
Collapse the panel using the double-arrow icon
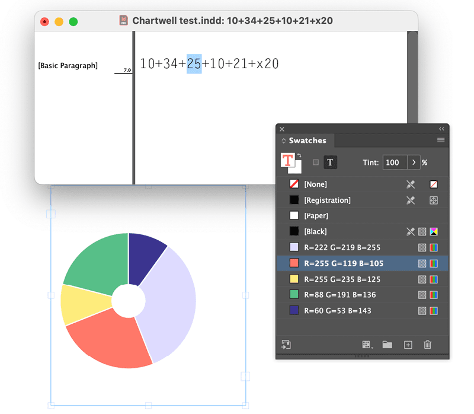tap(441, 129)
